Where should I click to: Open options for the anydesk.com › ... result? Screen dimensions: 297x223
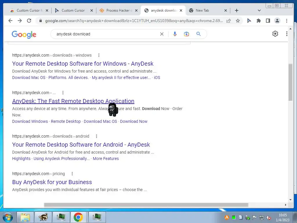(63, 93)
